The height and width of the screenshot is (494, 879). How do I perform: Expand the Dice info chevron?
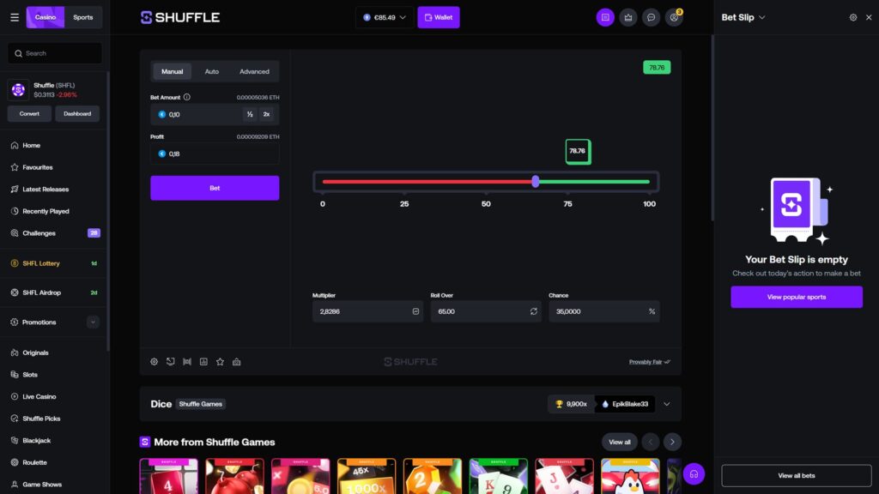tap(666, 404)
